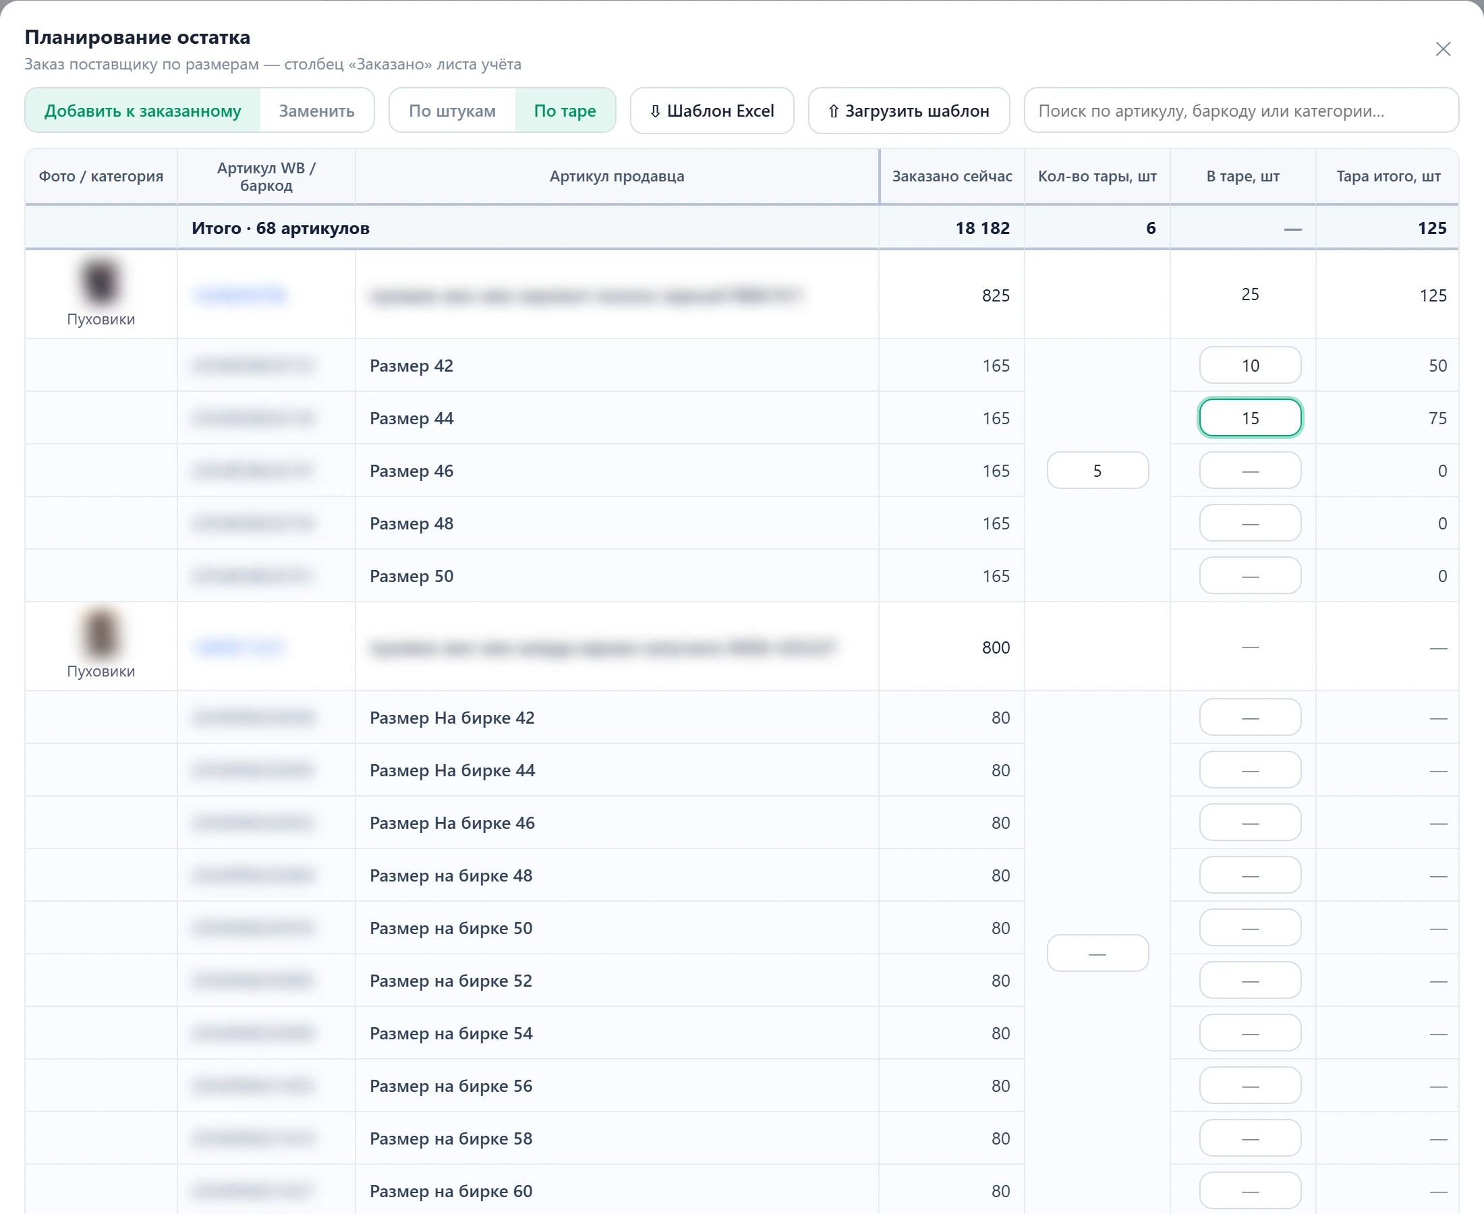Click the Артикул продавца column header
Viewport: 1484px width, 1214px height.
click(x=617, y=176)
